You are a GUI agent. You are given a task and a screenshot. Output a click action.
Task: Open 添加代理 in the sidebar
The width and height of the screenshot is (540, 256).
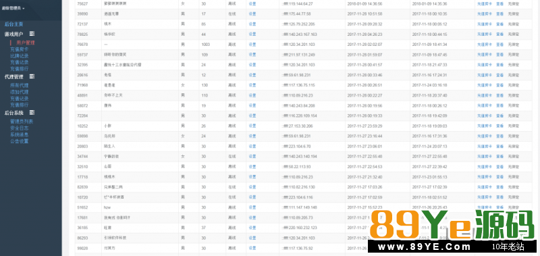point(20,92)
